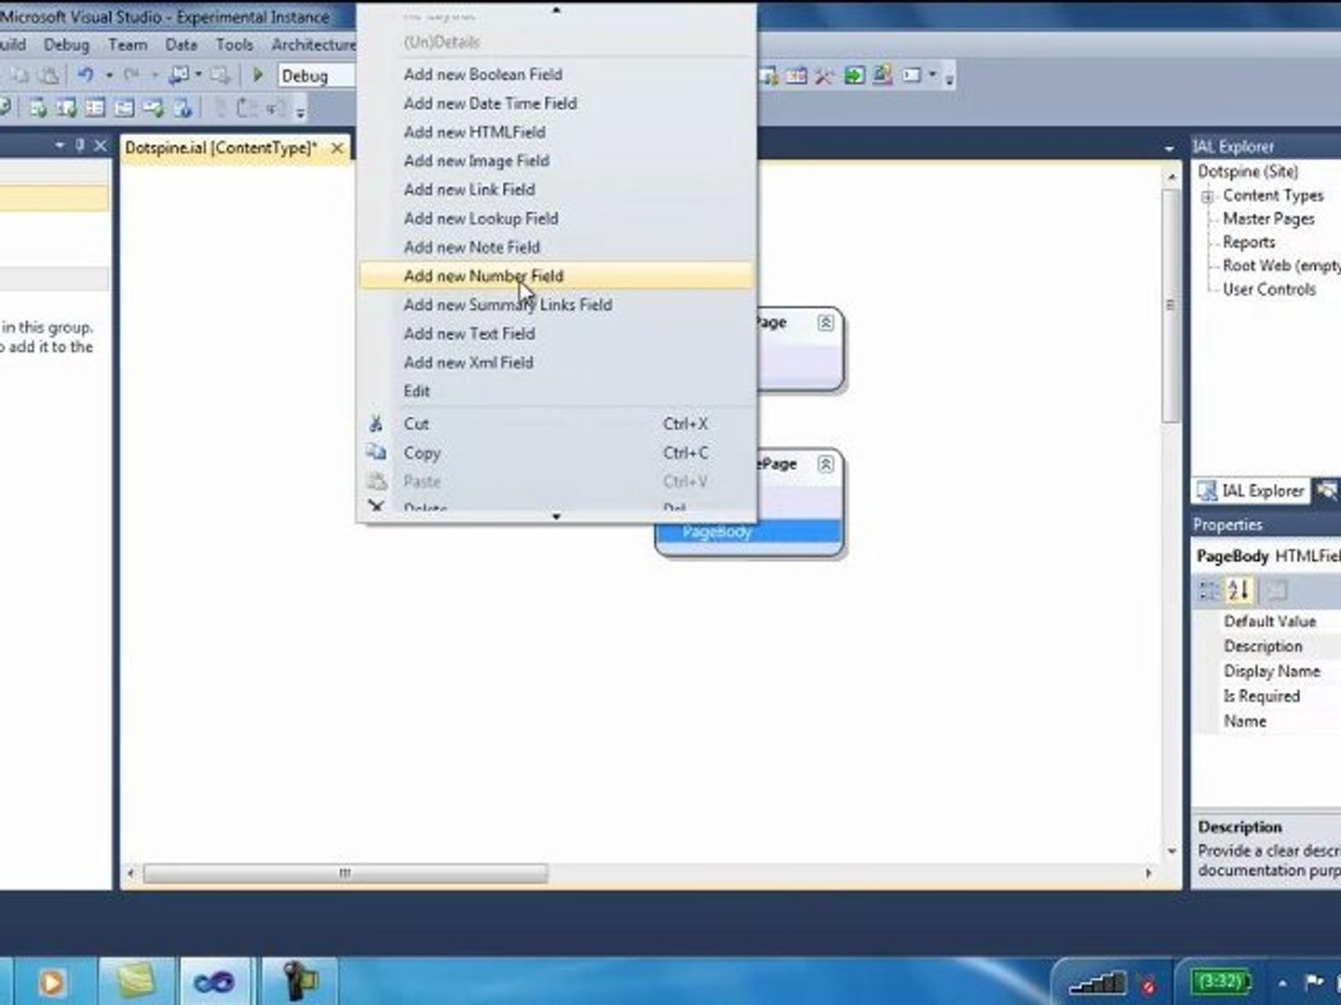1341x1005 pixels.
Task: Choose Add new Boolean Field
Action: pyautogui.click(x=556, y=74)
